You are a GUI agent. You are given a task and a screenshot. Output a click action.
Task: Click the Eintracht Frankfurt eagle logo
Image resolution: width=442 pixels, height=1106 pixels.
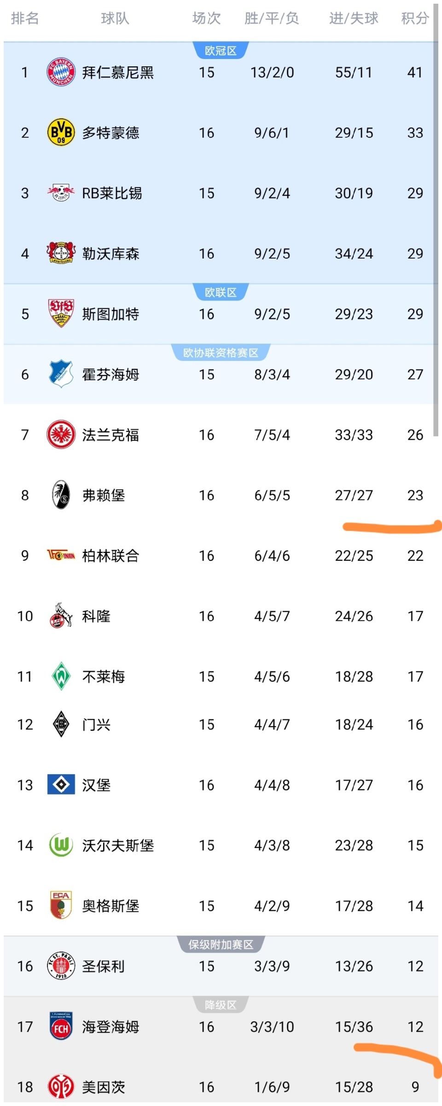[61, 435]
